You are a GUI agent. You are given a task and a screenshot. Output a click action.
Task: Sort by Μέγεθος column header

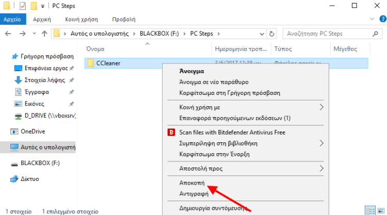point(345,49)
